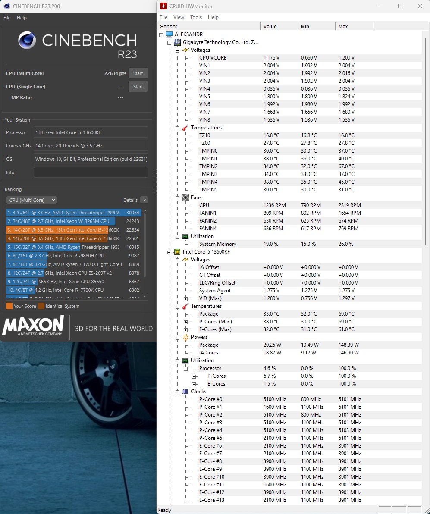Click the Clocks waveform icon
This screenshot has height=514, width=430.
(x=185, y=392)
